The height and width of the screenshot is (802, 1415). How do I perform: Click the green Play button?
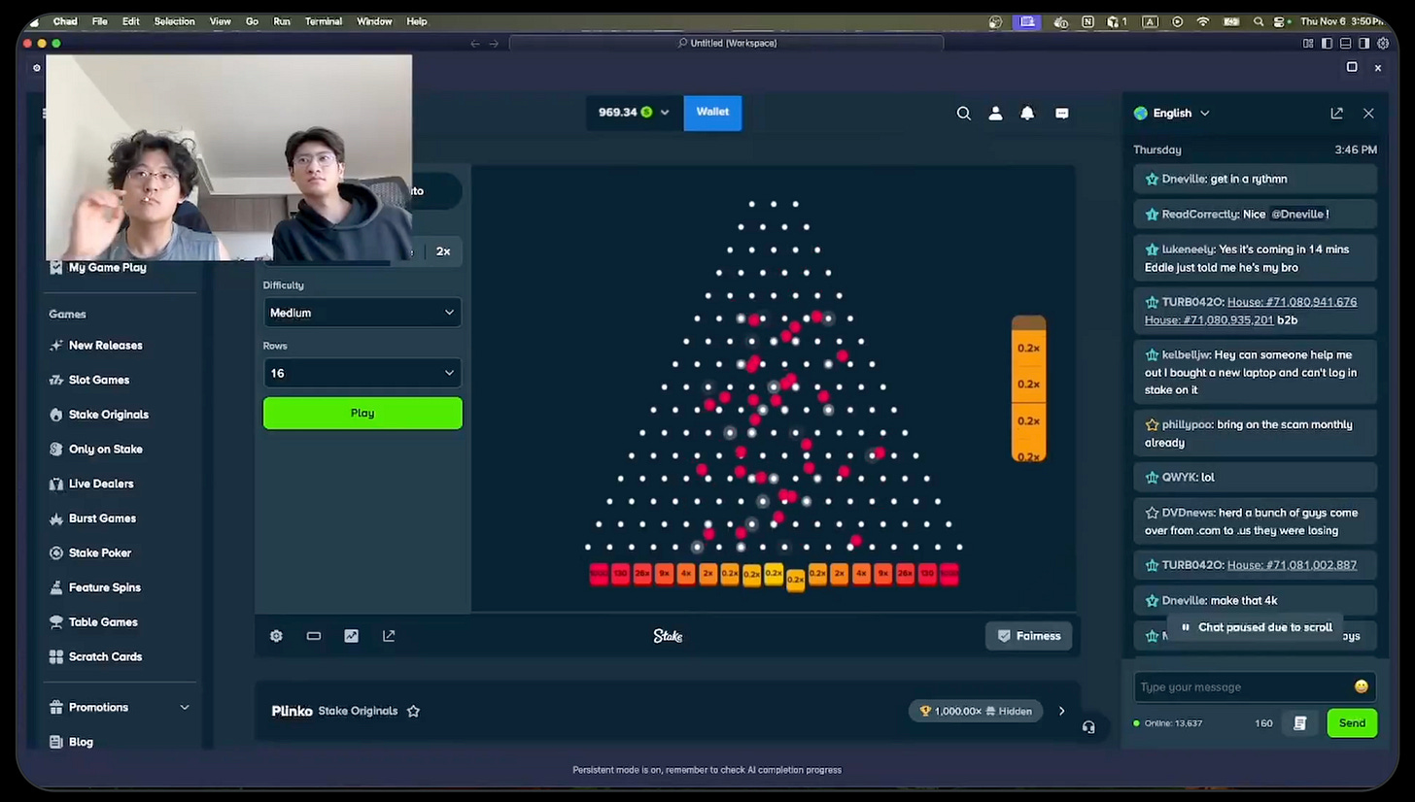tap(362, 414)
